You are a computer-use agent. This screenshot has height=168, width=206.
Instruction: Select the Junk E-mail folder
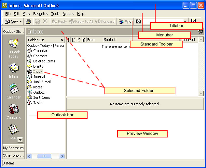click(39, 82)
